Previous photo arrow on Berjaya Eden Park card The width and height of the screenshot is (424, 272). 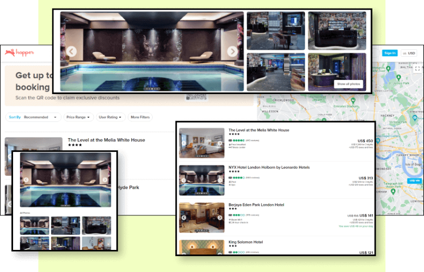tap(183, 218)
